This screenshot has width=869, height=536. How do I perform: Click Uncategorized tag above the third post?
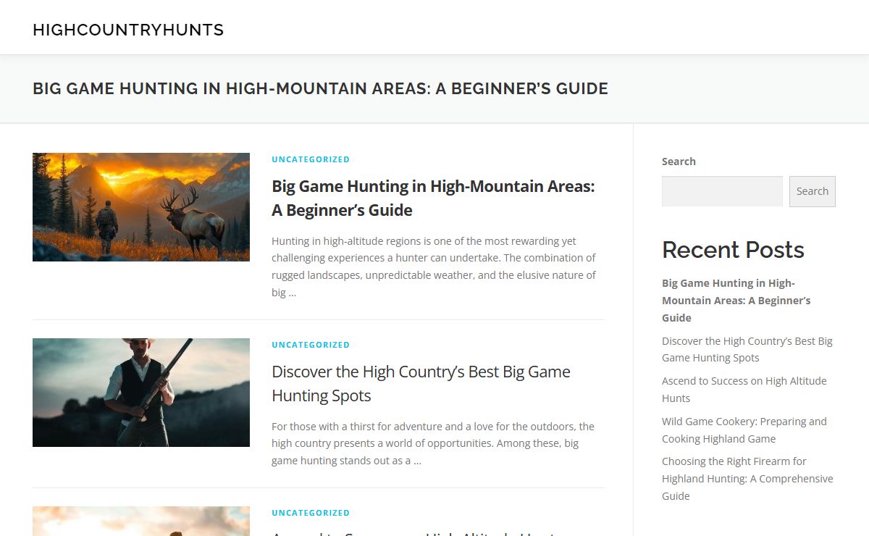(311, 513)
